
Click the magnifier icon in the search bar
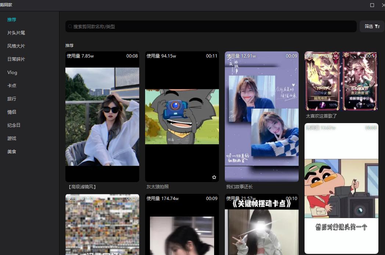(x=70, y=26)
